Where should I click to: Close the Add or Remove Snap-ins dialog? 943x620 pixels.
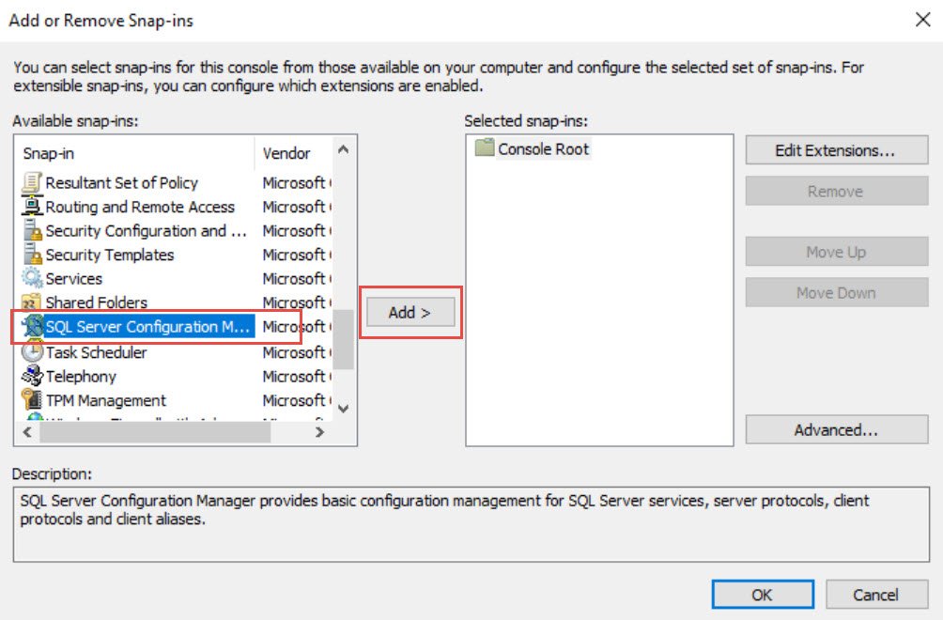[922, 20]
